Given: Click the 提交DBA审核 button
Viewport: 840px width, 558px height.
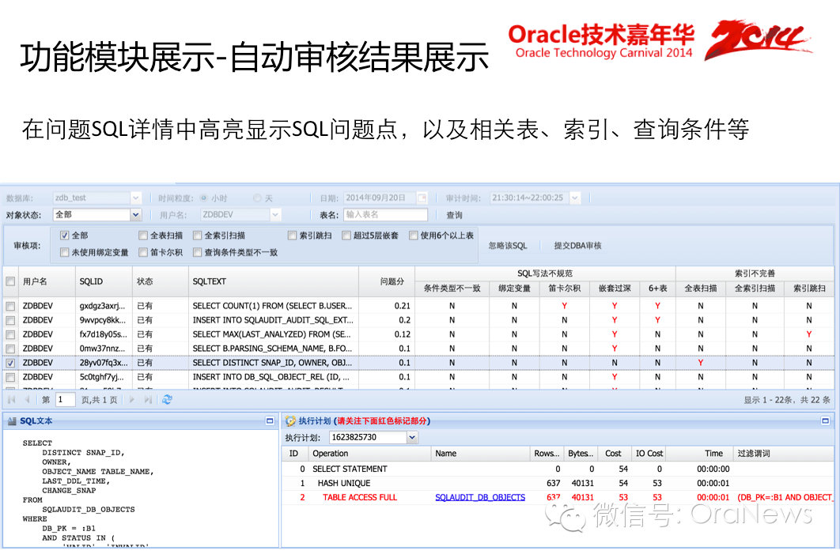Looking at the screenshot, I should tap(577, 246).
